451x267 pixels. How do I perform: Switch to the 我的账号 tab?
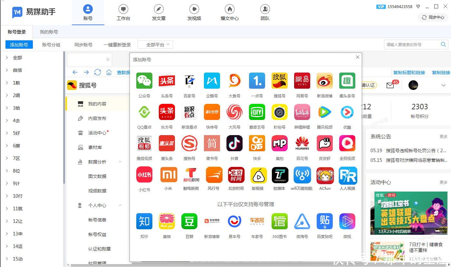click(x=49, y=32)
